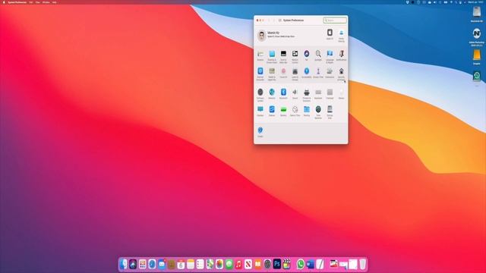Focus the System Preferences search field

click(335, 20)
